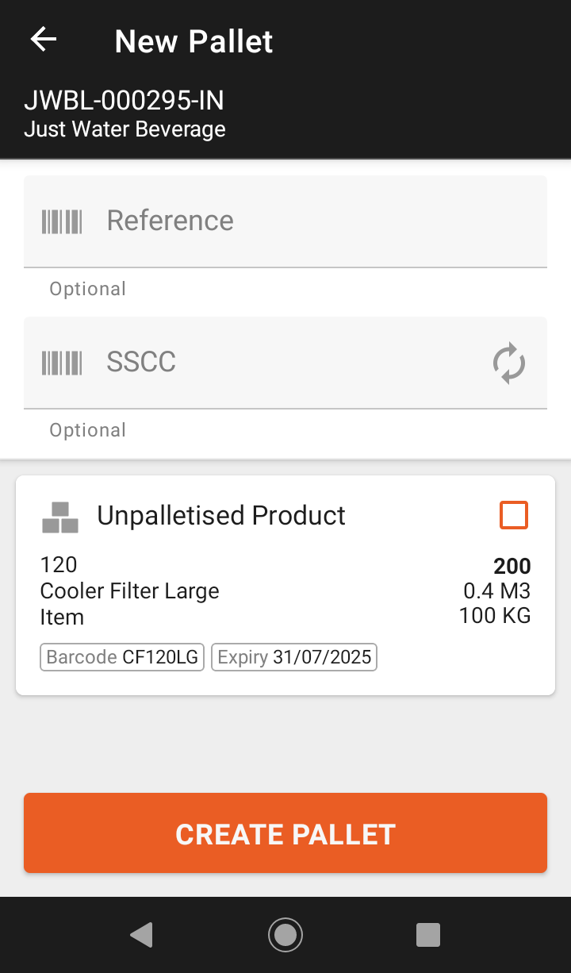Tap the Barcode CF120LG tag
The width and height of the screenshot is (571, 973).
click(122, 657)
